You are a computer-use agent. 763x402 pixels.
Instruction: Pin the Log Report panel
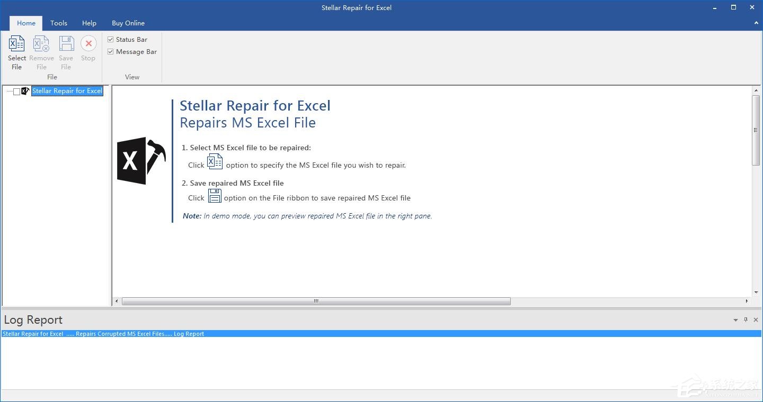[746, 320]
